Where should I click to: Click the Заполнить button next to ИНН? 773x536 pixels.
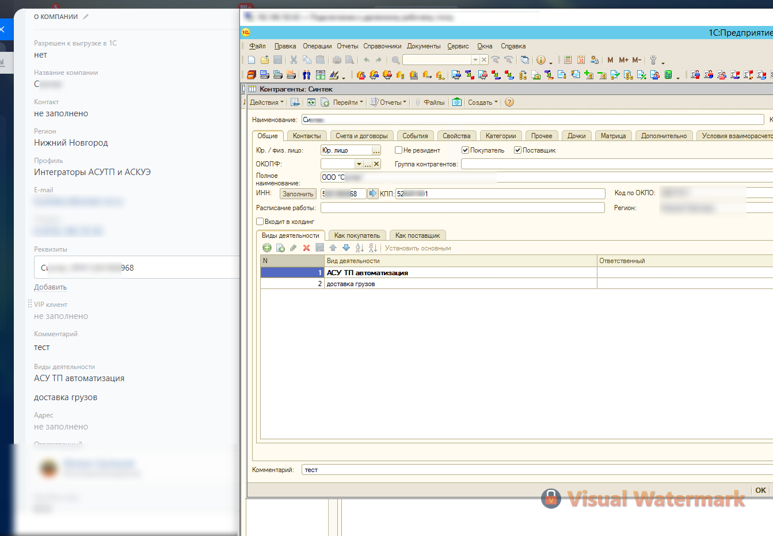click(x=298, y=194)
